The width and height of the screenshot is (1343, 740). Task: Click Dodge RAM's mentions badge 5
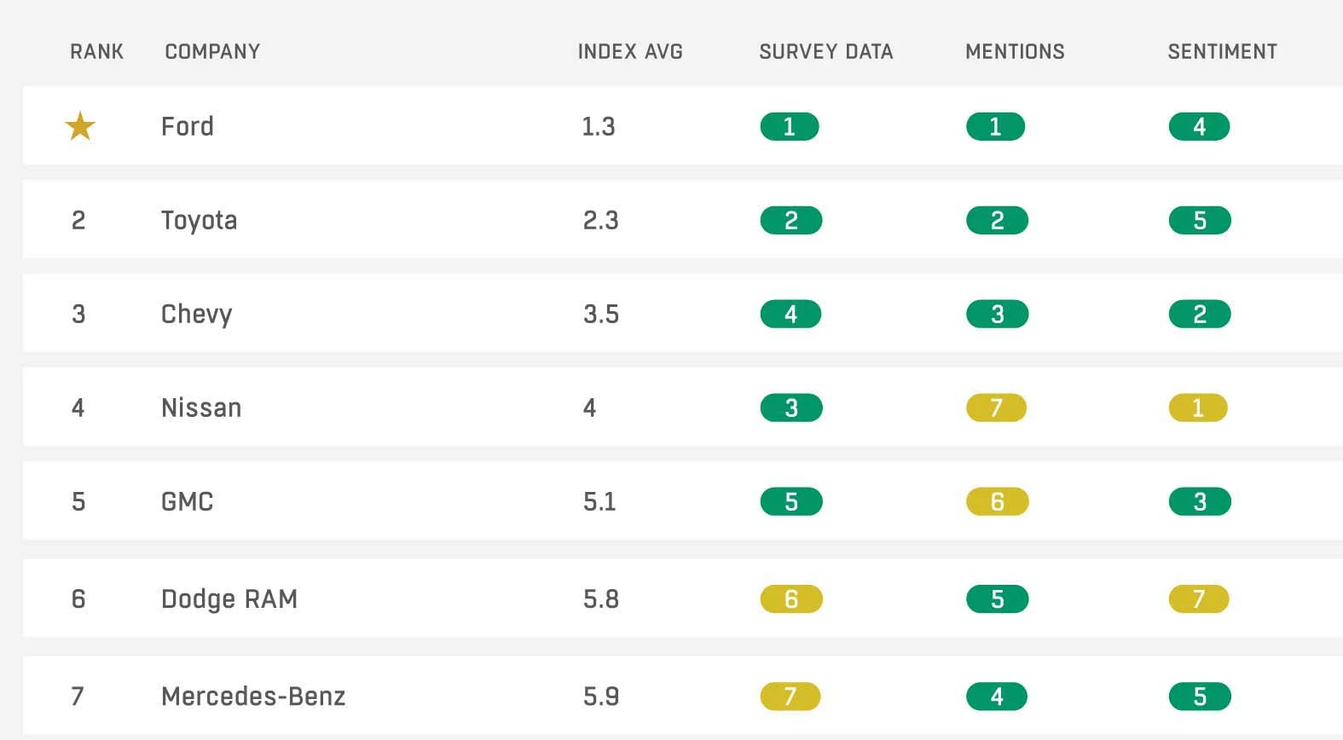998,598
